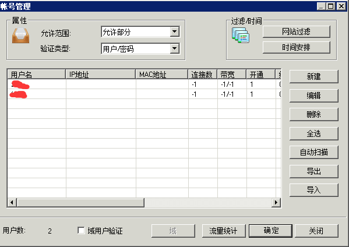Click the inbox tray icon in 属性

tap(20, 36)
